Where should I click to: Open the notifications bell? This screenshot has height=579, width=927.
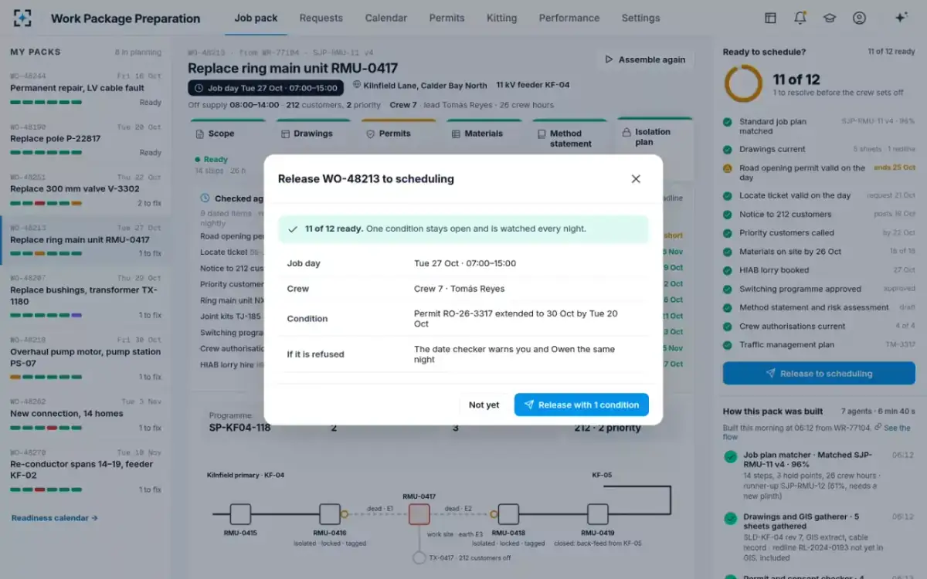(800, 18)
